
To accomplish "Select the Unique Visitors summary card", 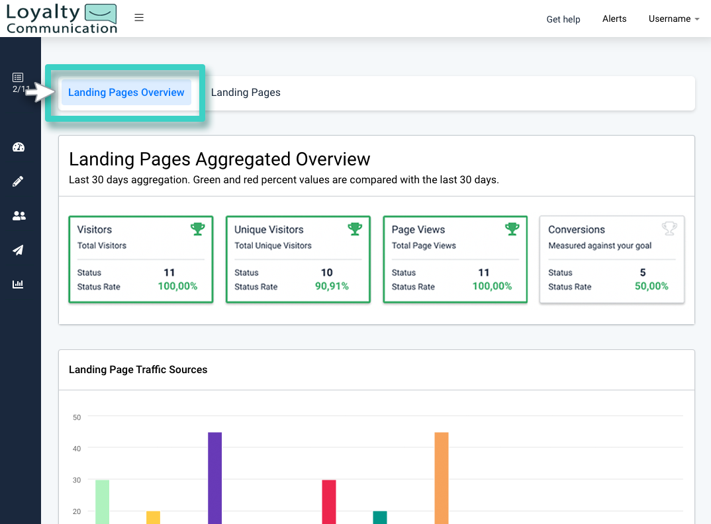I will tap(298, 259).
